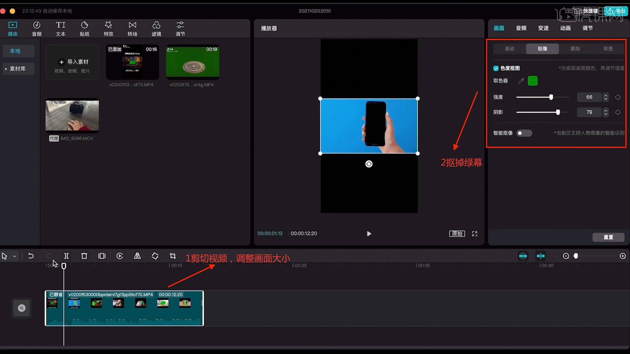Click the phone video in the preview canvas

point(369,126)
